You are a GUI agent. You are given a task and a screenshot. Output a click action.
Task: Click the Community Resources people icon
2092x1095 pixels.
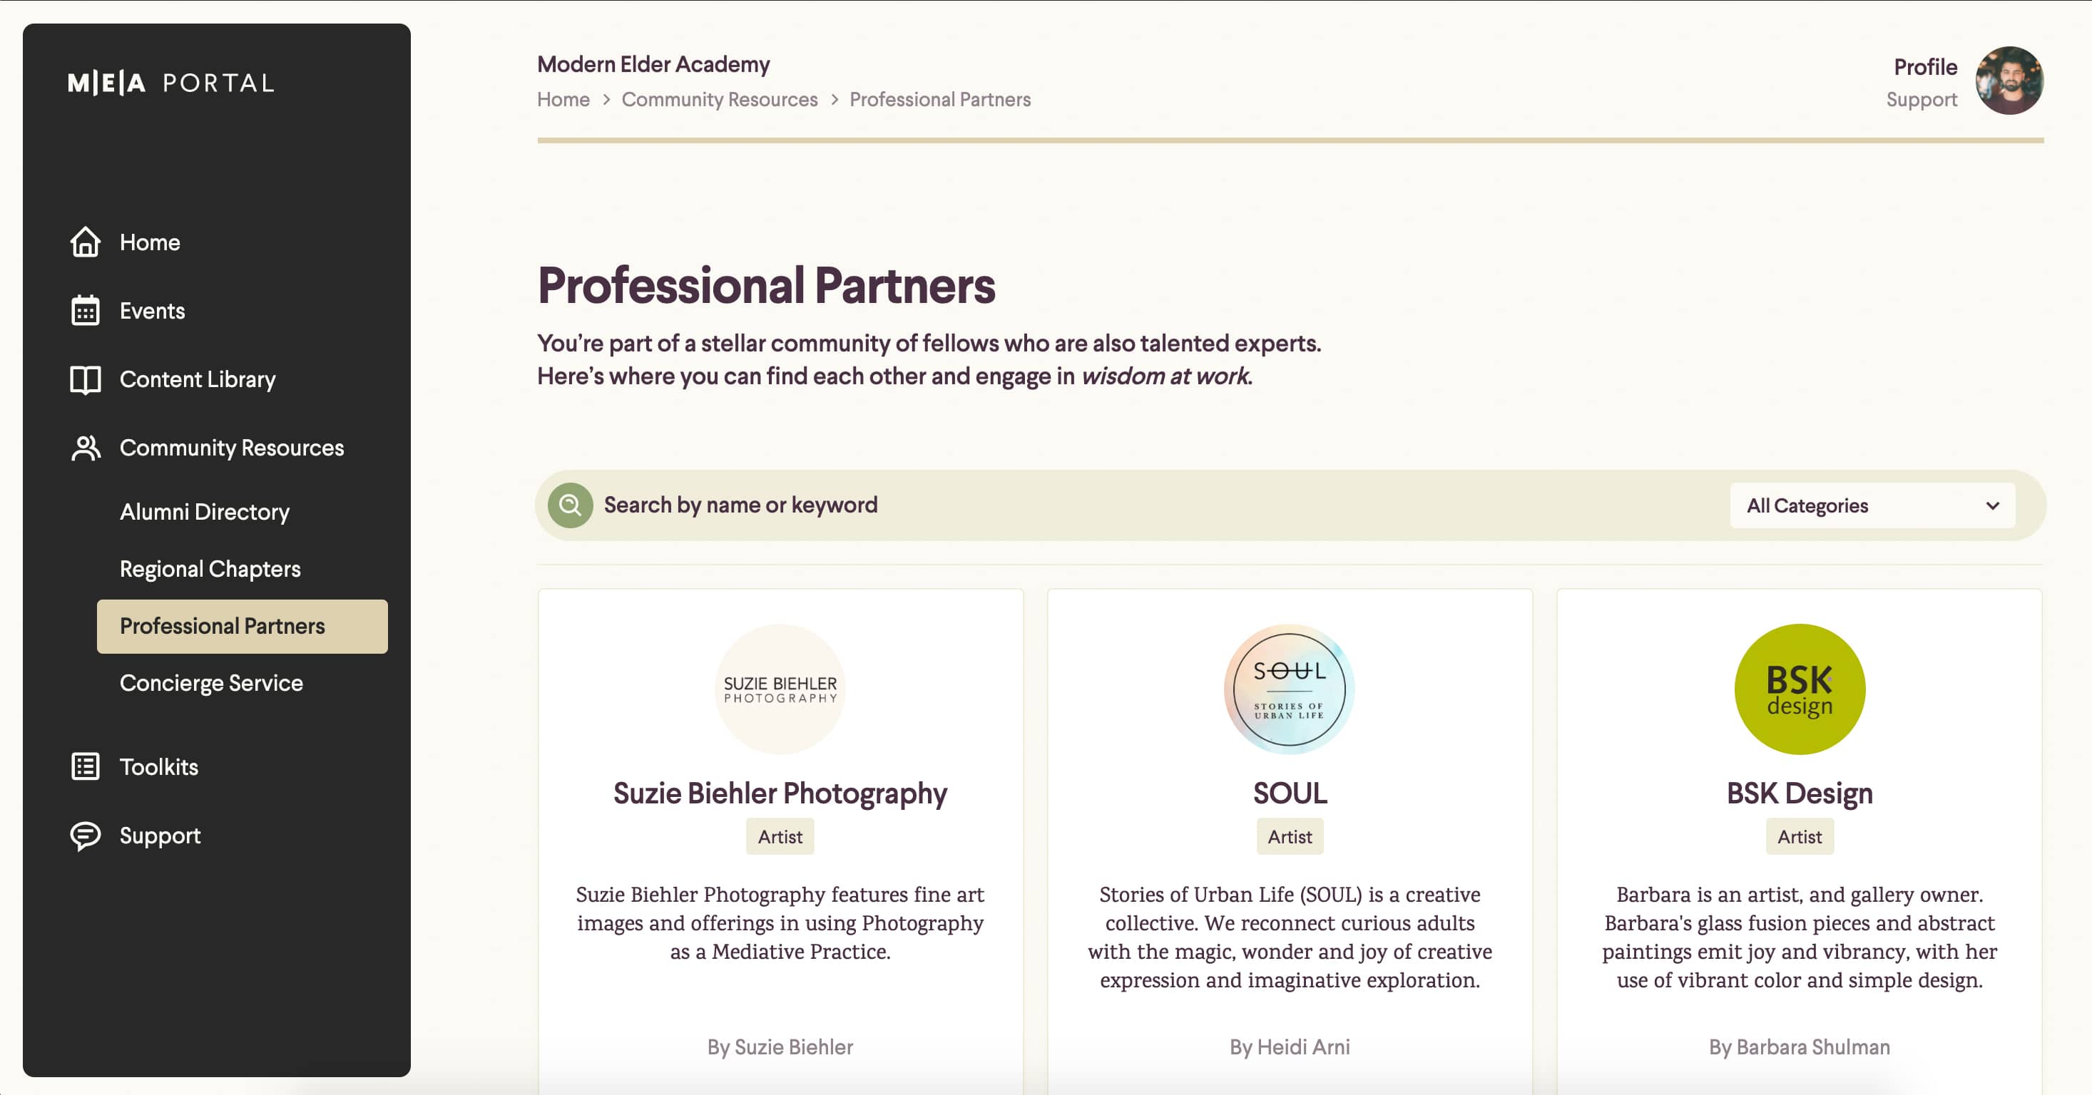pos(86,448)
